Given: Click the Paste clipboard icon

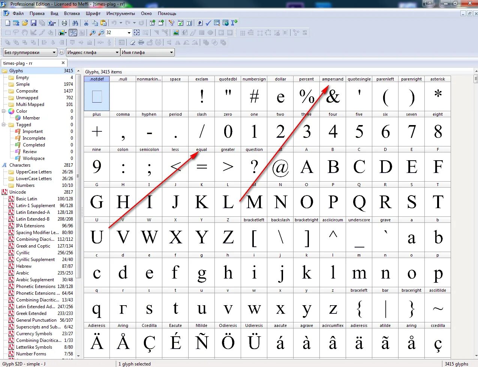Looking at the screenshot, I should 103,23.
